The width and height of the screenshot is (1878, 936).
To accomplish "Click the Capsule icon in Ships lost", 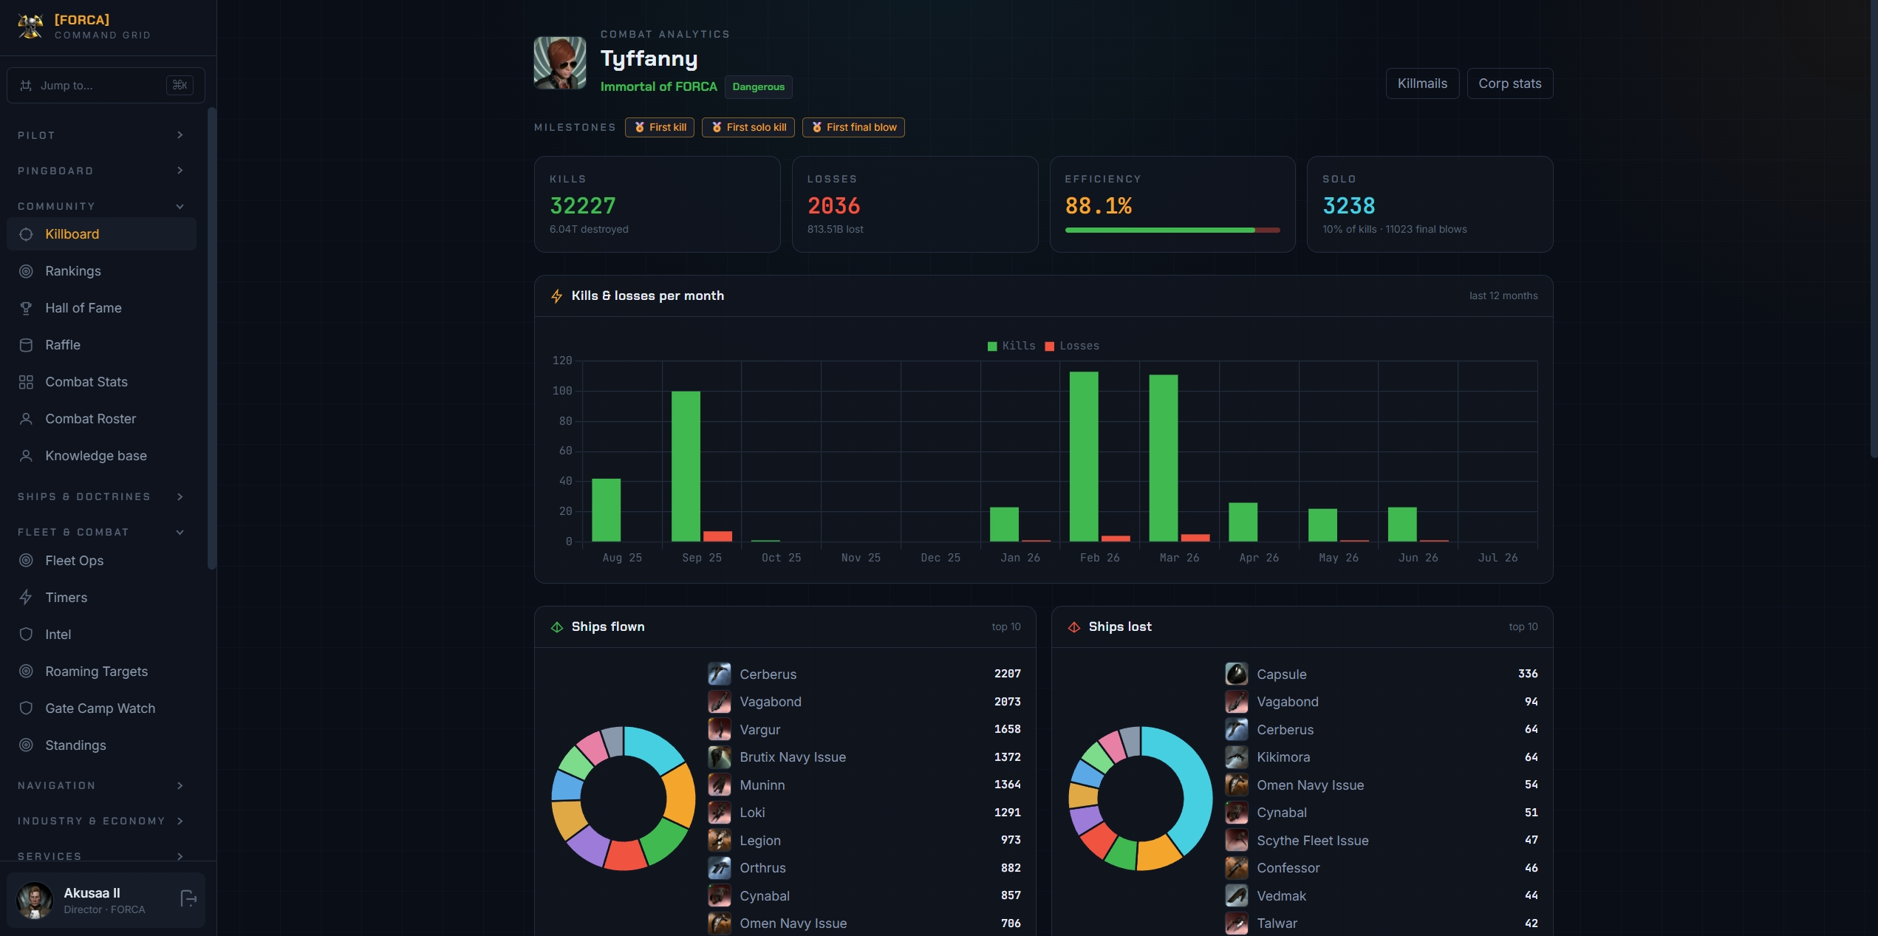I will [x=1237, y=674].
